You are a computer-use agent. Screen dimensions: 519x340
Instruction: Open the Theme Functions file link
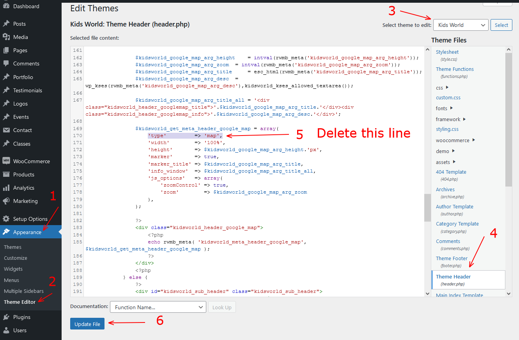pyautogui.click(x=455, y=69)
